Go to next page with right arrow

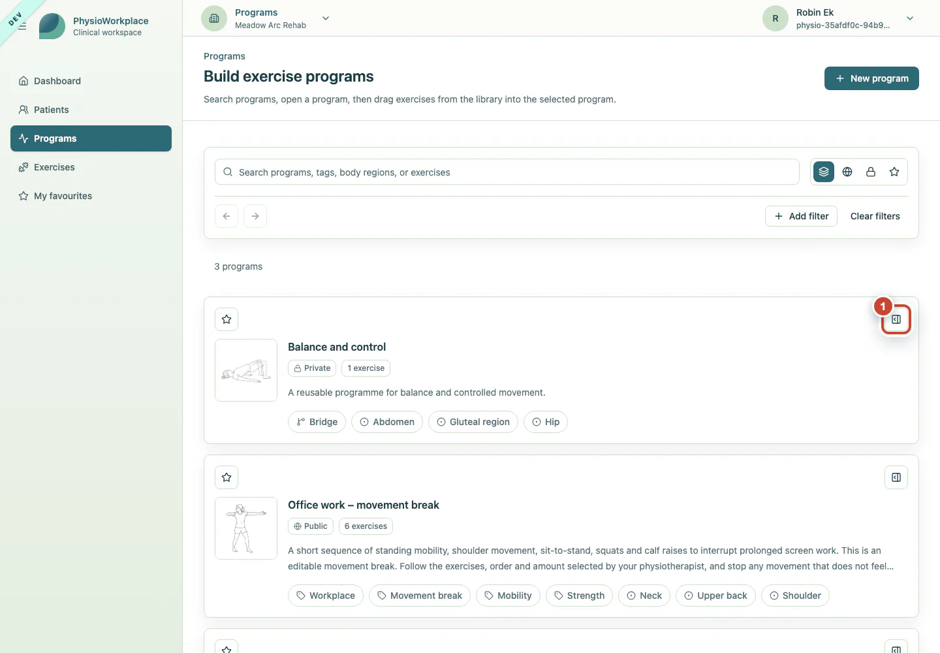255,216
